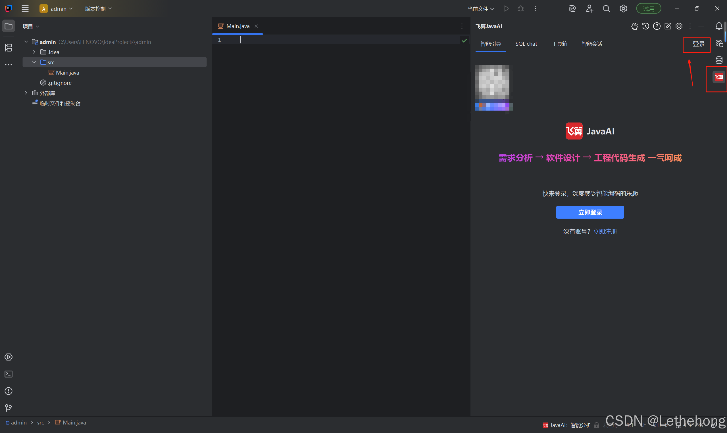Open the Notifications bell icon
727x433 pixels.
[x=719, y=26]
